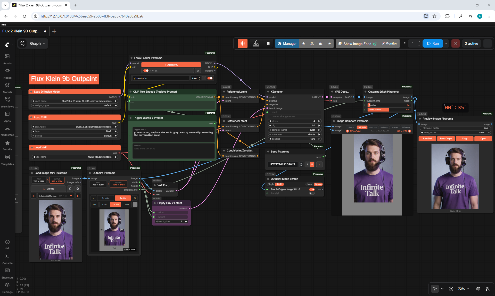Click the share arrow icon in Manager group
This screenshot has height=296, width=495.
[329, 43]
